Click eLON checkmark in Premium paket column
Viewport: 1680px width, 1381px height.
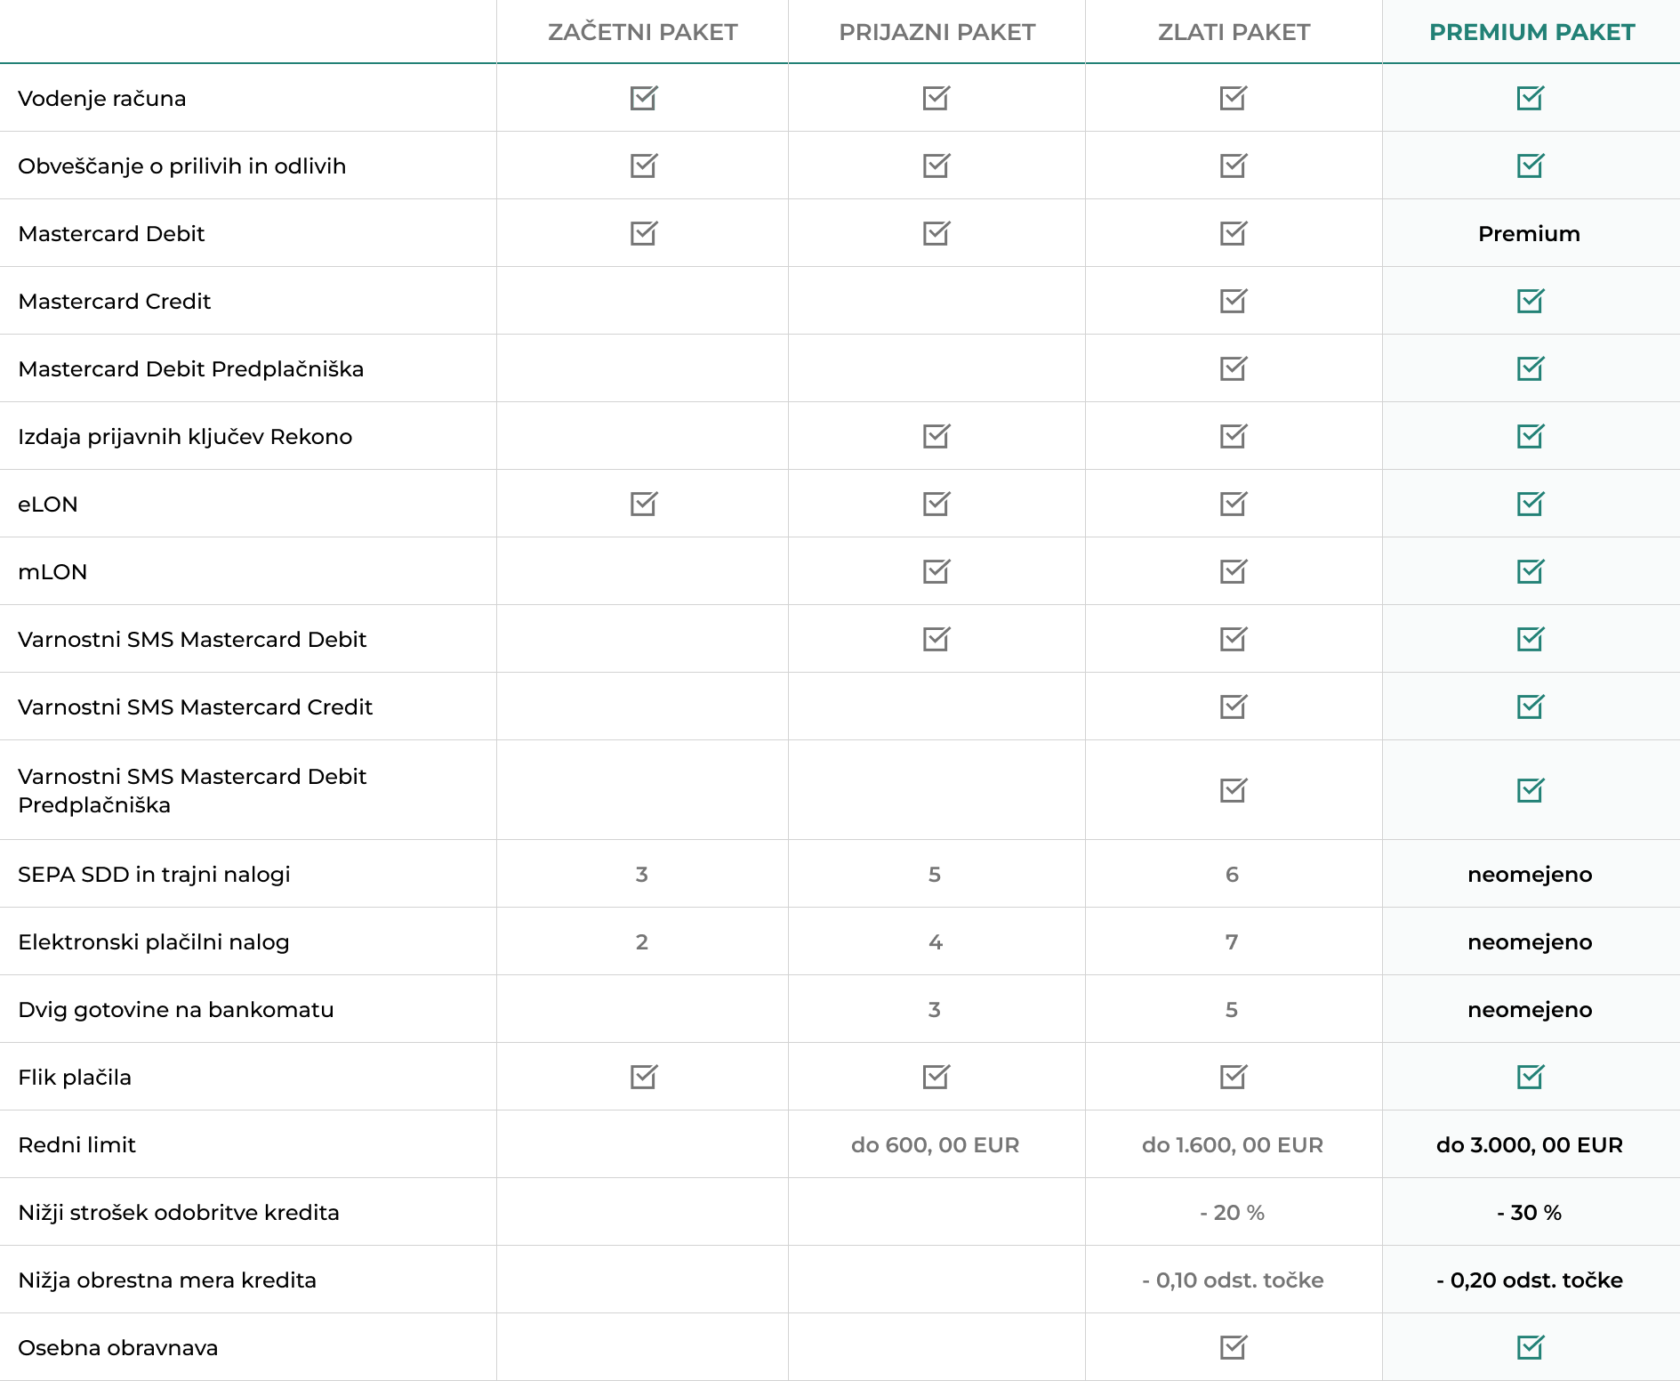[x=1530, y=504]
